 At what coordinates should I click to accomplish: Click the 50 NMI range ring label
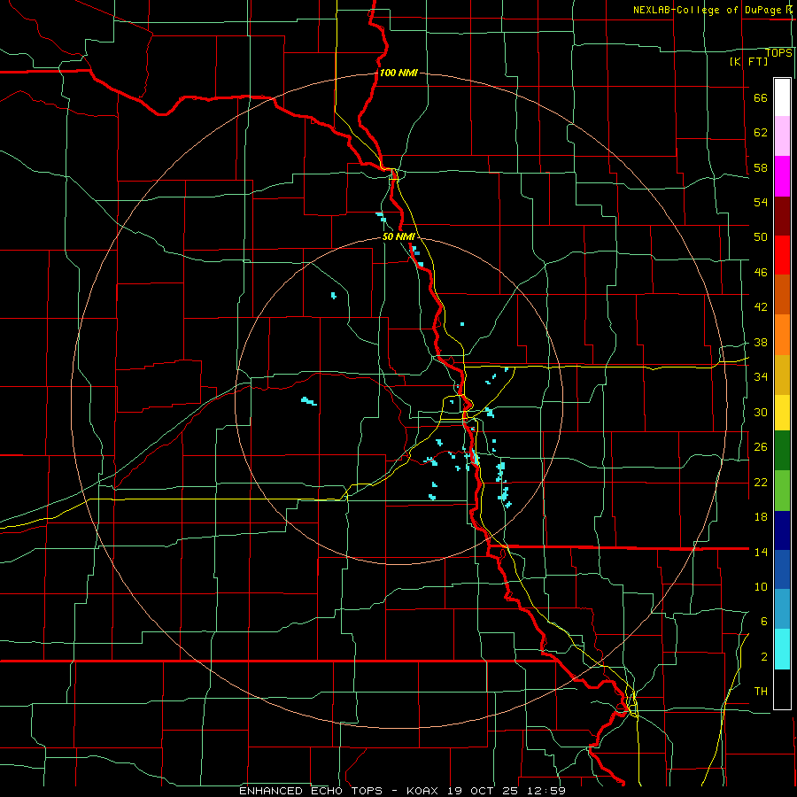click(x=399, y=236)
